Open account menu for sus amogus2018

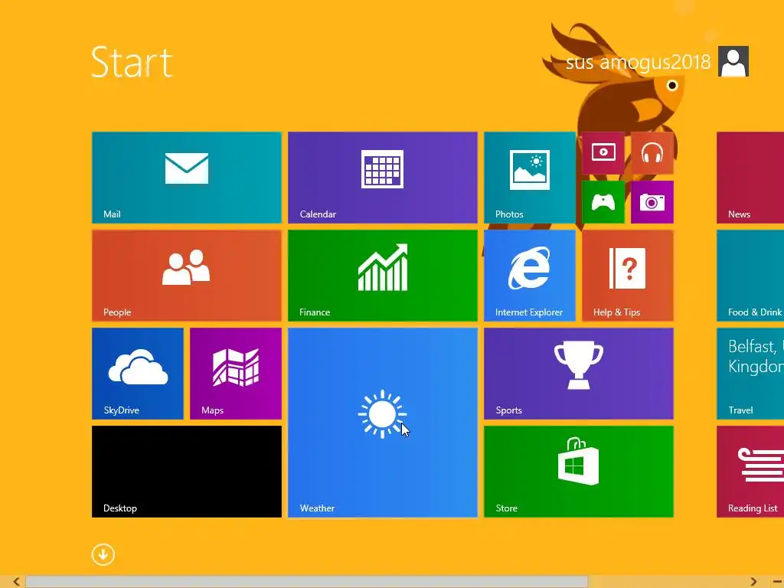click(x=638, y=62)
